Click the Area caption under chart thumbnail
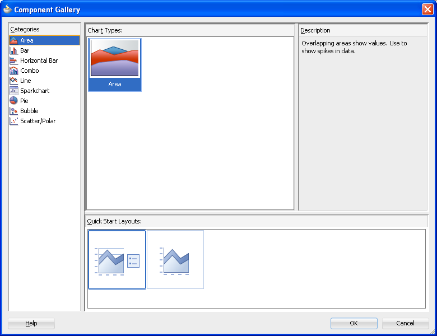This screenshot has height=336, width=437. click(115, 84)
